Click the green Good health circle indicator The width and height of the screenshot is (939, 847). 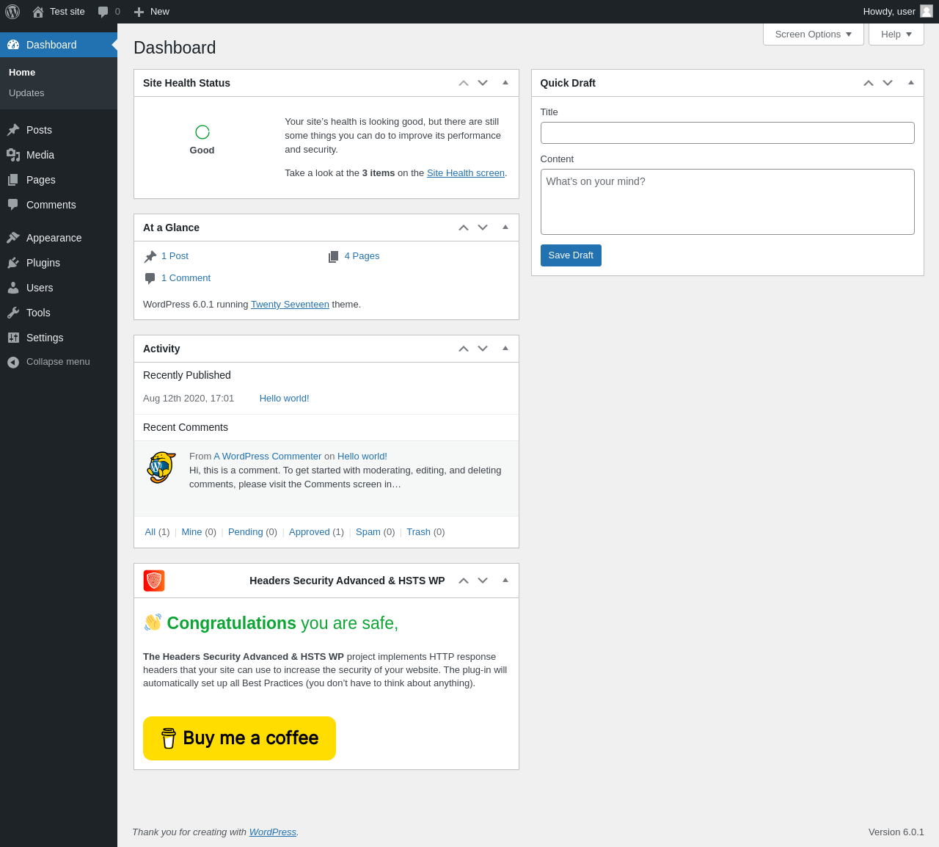pos(202,132)
